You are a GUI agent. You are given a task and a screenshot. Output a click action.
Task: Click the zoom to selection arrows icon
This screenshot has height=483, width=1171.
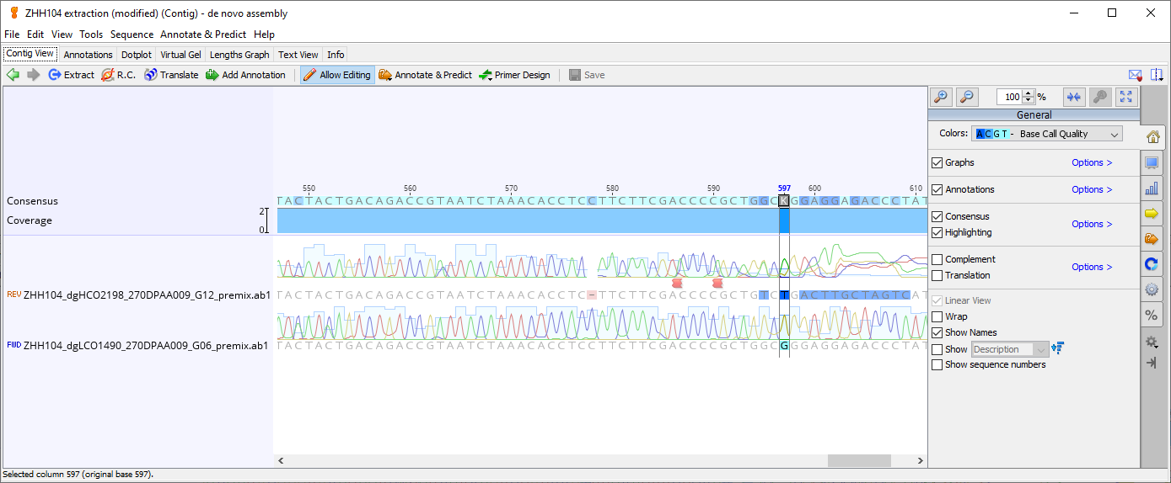click(1073, 97)
